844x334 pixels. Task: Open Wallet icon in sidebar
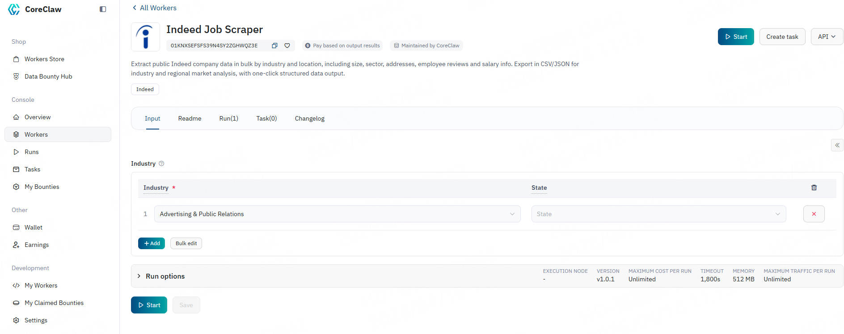tap(16, 227)
